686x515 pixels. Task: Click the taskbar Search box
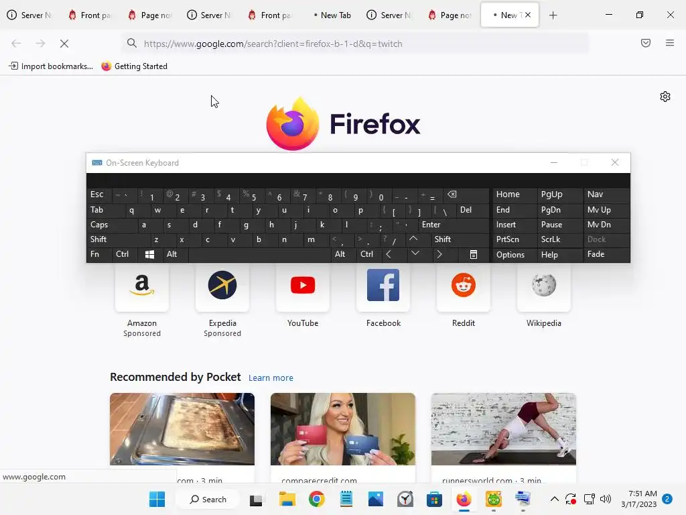pyautogui.click(x=208, y=499)
